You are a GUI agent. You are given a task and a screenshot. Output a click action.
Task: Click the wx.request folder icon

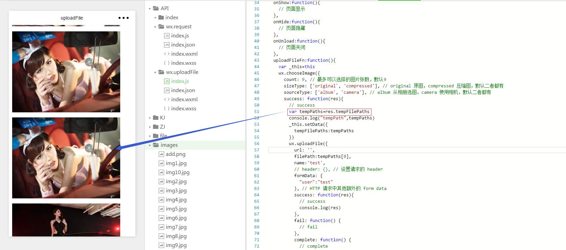(161, 26)
